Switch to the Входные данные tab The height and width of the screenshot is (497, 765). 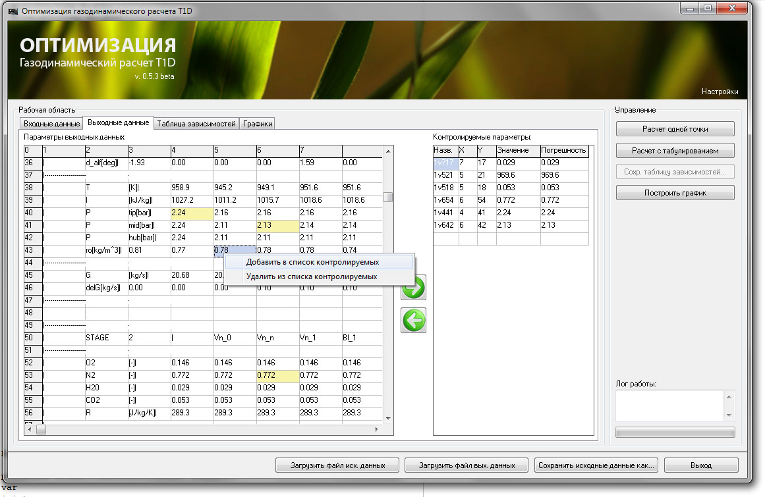(x=51, y=124)
